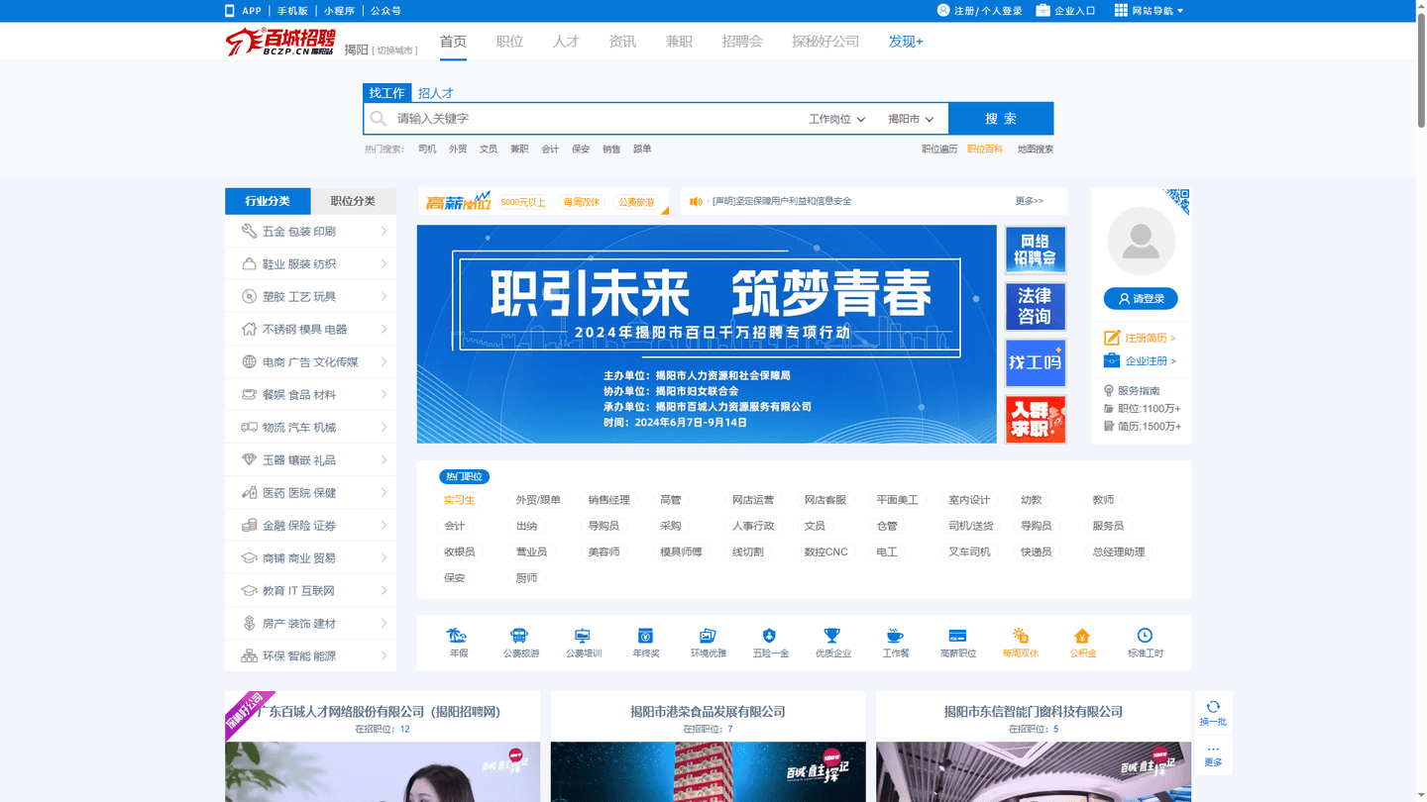The width and height of the screenshot is (1427, 802).
Task: Click the 切换城市 link
Action: click(x=394, y=50)
